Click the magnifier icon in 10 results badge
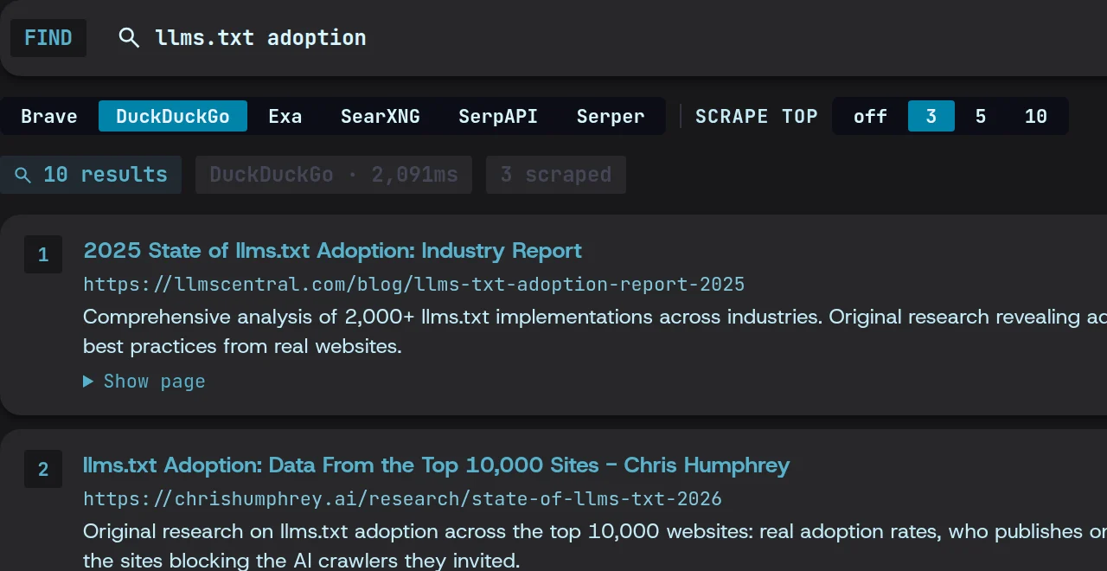 (x=23, y=176)
